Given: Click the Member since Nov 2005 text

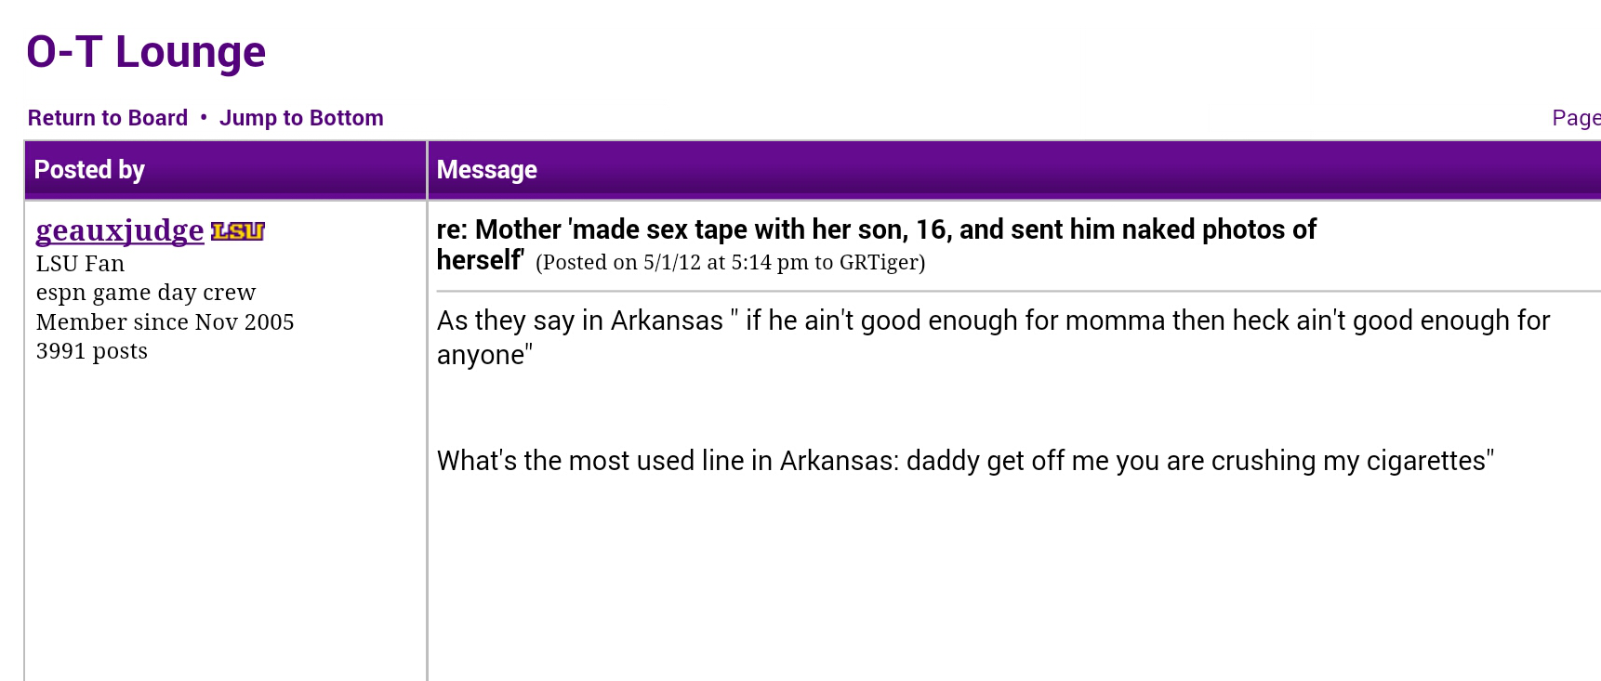Looking at the screenshot, I should (x=165, y=322).
